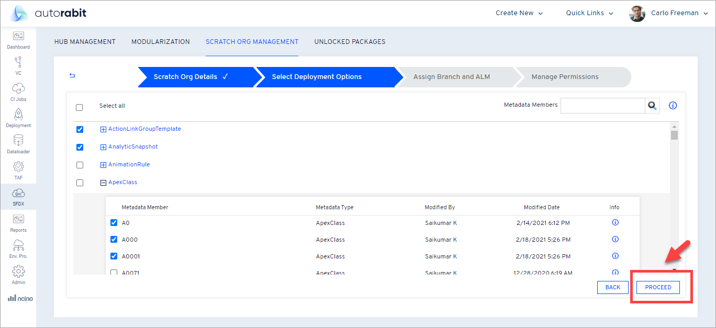The width and height of the screenshot is (716, 328).
Task: Check the A0071 metadata member checkbox
Action: tap(114, 273)
